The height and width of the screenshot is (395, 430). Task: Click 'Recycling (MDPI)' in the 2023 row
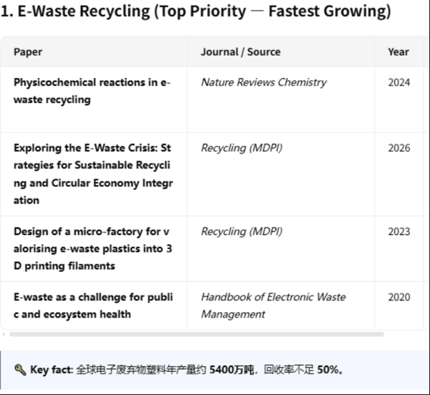242,232
